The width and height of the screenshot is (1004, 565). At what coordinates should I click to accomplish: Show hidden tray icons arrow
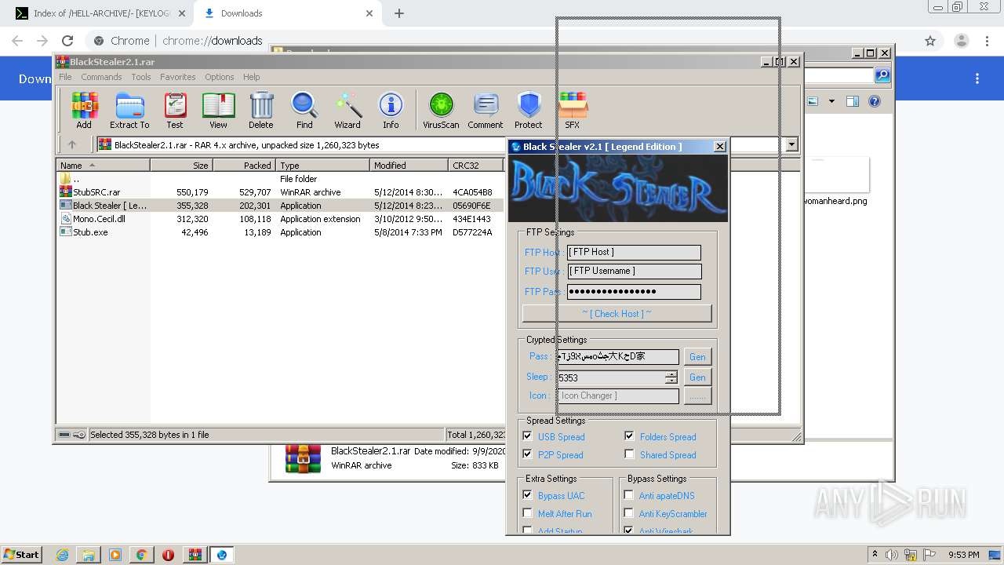tap(875, 554)
